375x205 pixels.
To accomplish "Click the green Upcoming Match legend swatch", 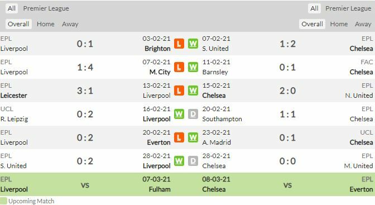I will tap(3, 201).
